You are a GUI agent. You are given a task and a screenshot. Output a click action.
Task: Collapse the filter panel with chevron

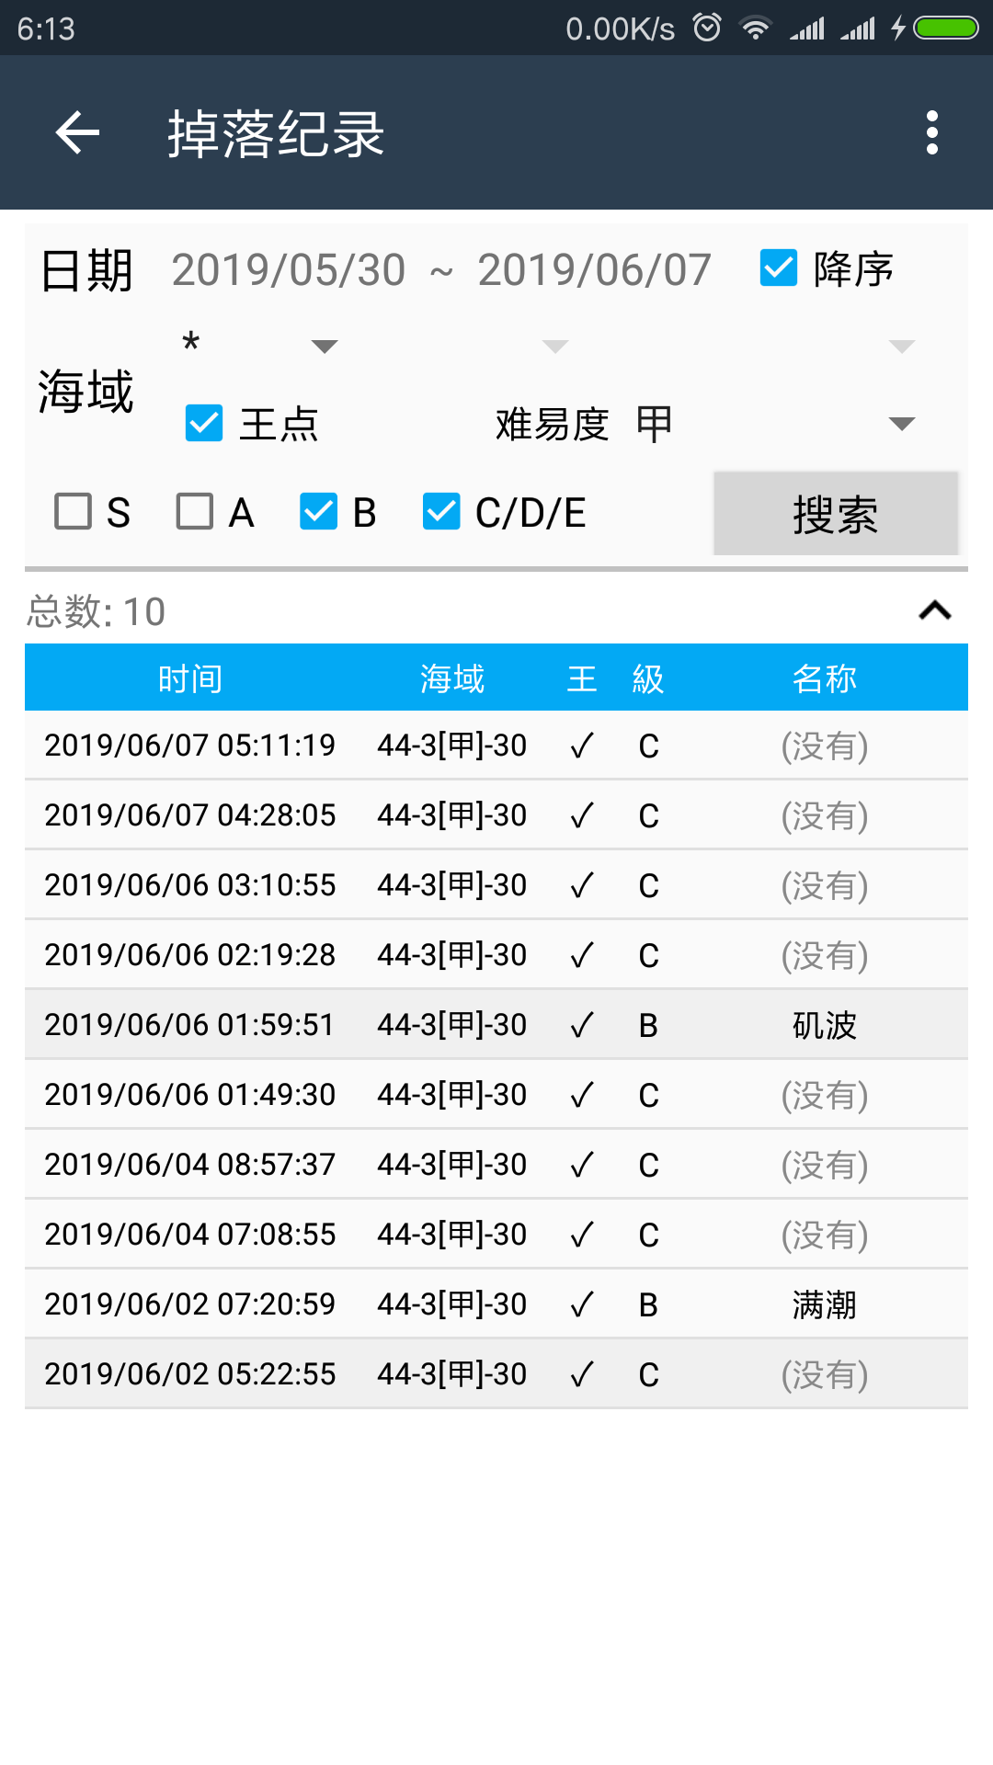(935, 610)
